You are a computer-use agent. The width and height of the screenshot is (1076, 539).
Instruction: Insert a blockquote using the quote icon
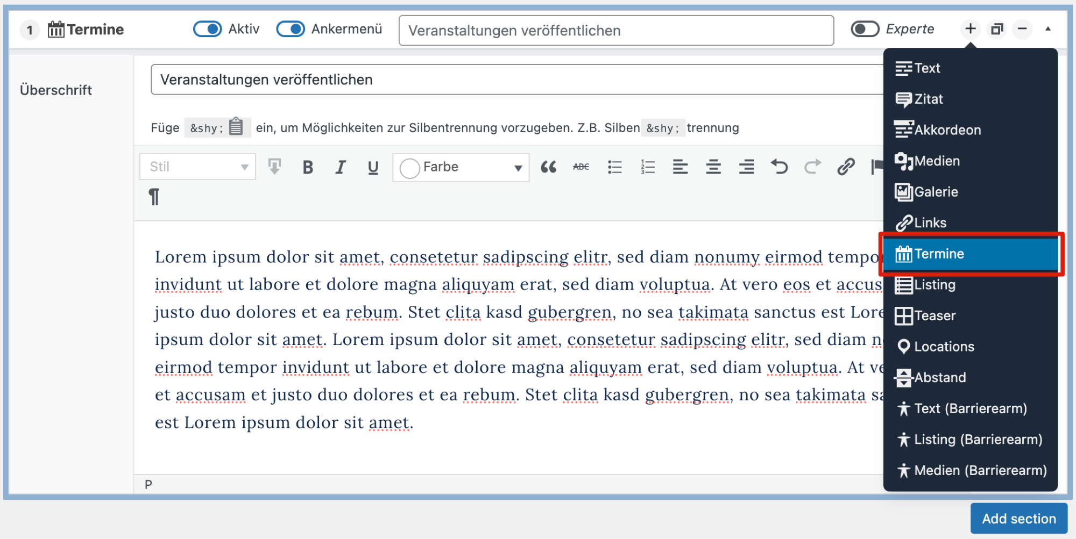(548, 167)
